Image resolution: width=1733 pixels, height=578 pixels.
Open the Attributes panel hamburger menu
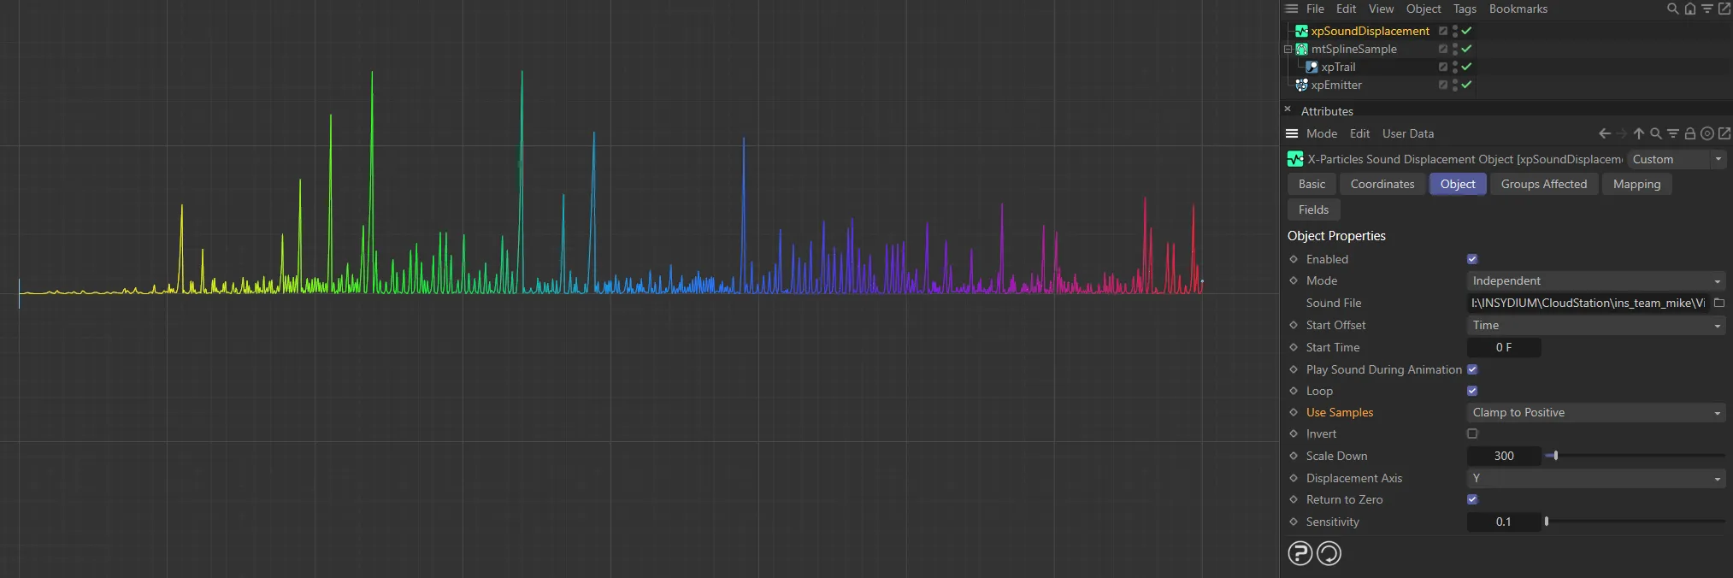coord(1292,133)
